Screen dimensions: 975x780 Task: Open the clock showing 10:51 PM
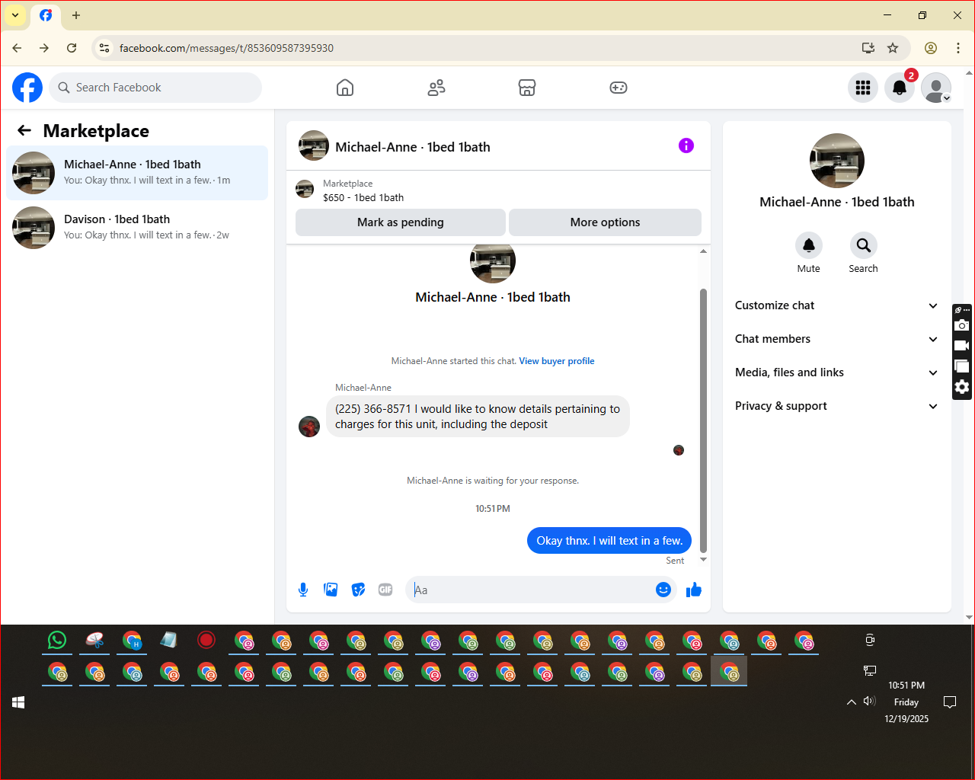pyautogui.click(x=906, y=686)
